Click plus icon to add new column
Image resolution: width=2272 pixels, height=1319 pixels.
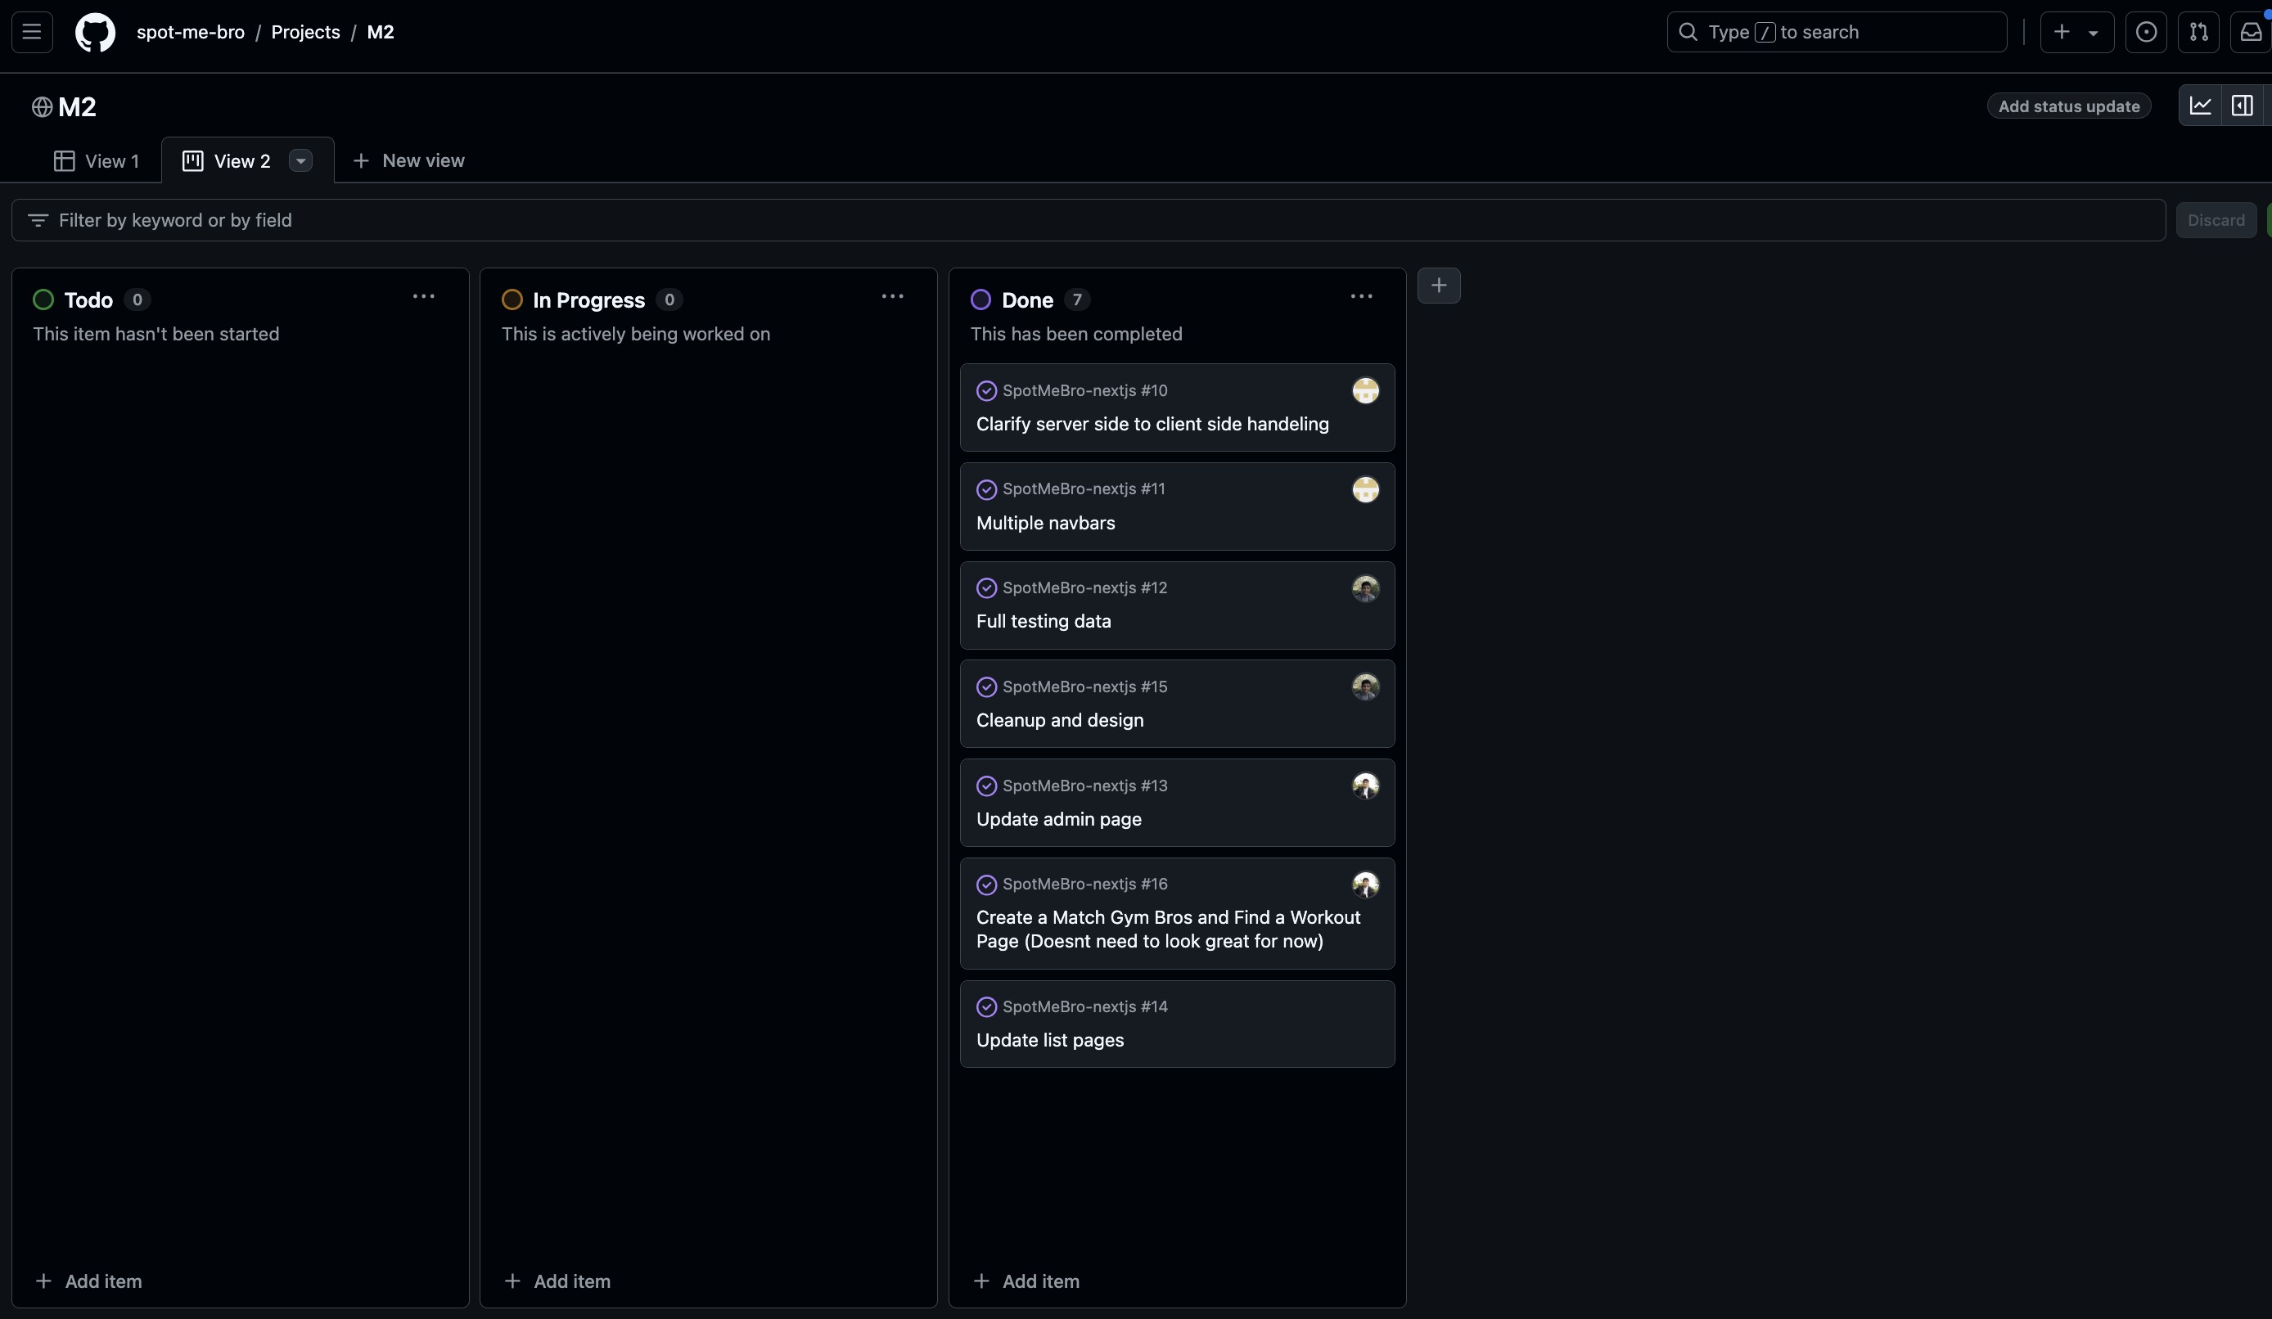tap(1438, 286)
